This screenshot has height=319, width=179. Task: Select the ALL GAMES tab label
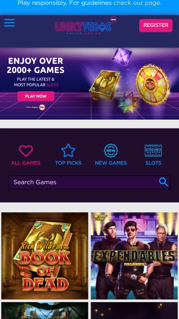26,163
